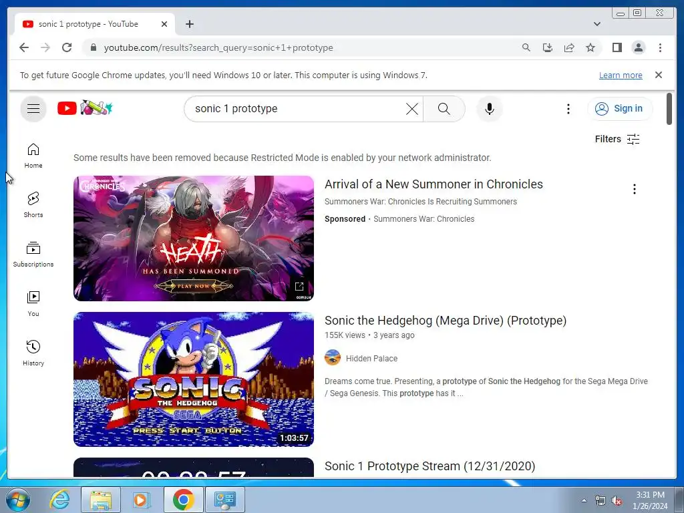The width and height of the screenshot is (684, 513).
Task: Open the Chrome three-dot menu
Action: pyautogui.click(x=660, y=47)
